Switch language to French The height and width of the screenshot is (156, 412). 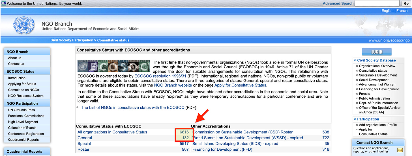pyautogui.click(x=402, y=11)
